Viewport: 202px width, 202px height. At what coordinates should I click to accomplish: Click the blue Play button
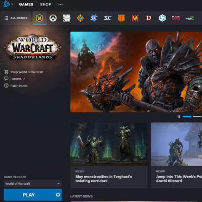[29, 195]
